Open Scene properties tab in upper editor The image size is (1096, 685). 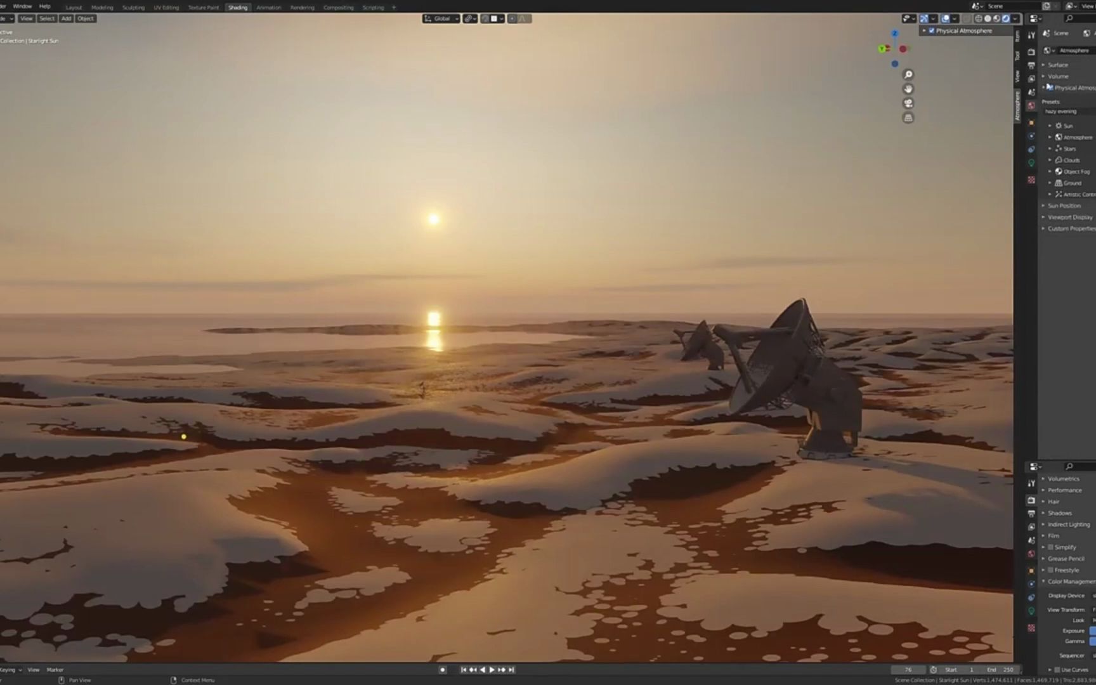coord(1031,92)
